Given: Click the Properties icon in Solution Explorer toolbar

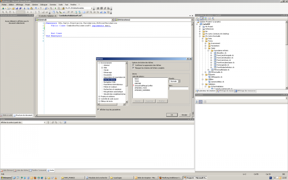Looking at the screenshot, I should [x=197, y=18].
